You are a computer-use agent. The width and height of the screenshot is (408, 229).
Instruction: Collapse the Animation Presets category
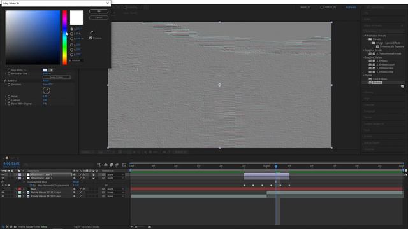coord(364,36)
